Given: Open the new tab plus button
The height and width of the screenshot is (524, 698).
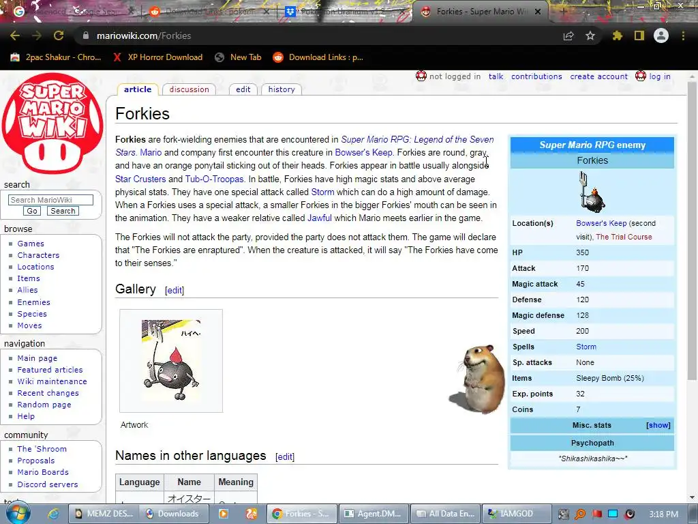Looking at the screenshot, I should pyautogui.click(x=563, y=12).
